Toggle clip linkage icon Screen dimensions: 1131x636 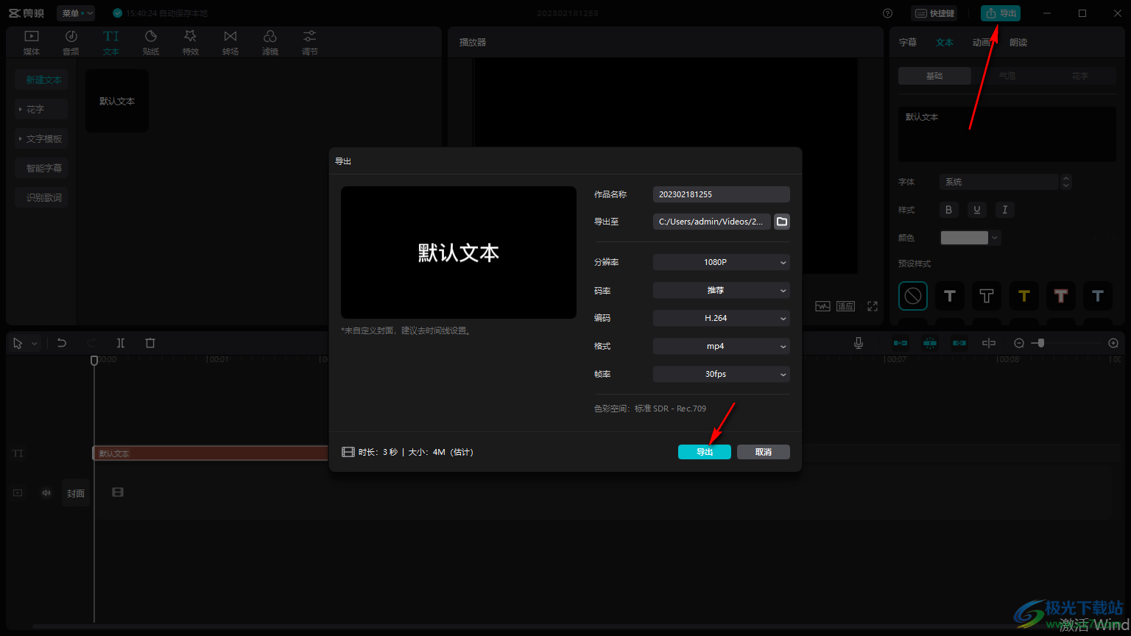point(959,343)
